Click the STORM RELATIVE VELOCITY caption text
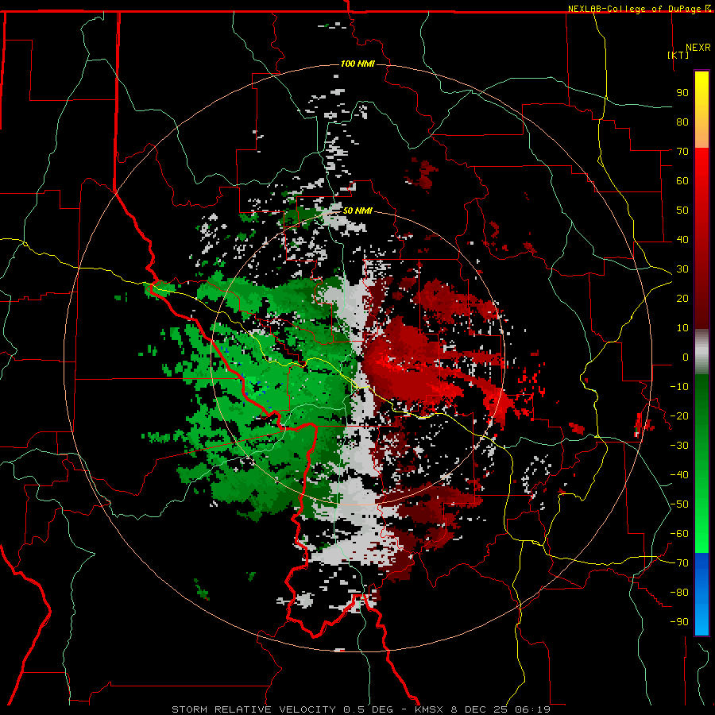Image resolution: width=715 pixels, height=715 pixels. pos(254,709)
